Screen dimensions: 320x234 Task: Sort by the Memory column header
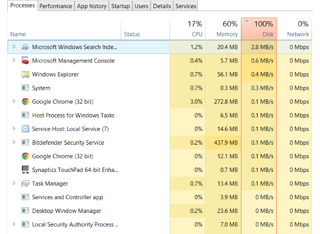tap(223, 29)
